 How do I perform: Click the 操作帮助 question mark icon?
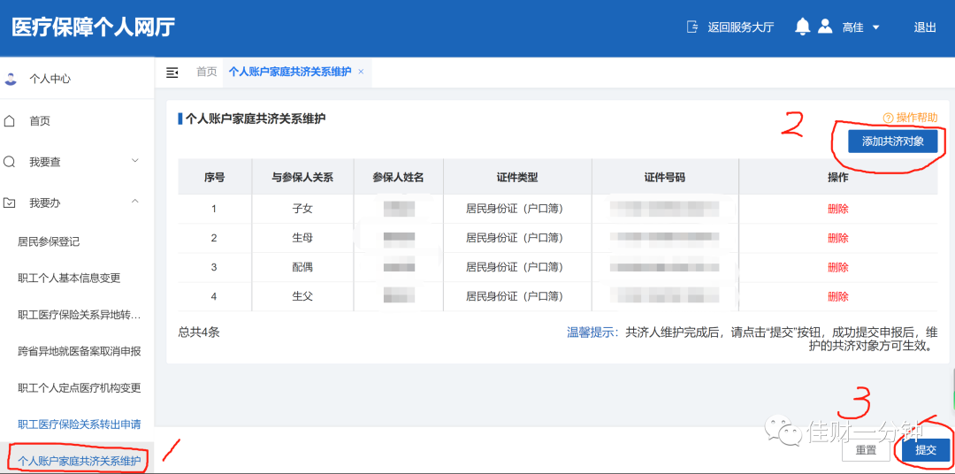[888, 118]
